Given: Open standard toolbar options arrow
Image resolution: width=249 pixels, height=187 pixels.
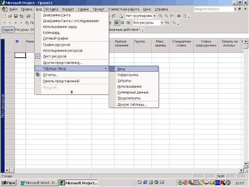Looking at the screenshot, I should pyautogui.click(x=189, y=17).
